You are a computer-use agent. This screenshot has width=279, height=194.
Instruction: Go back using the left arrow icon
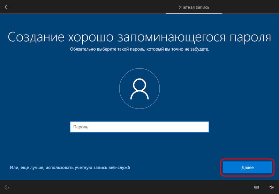[7, 7]
